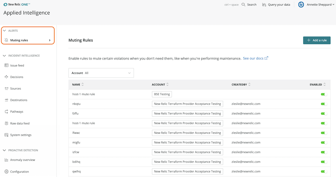Disable the qwlhq muting rule

pyautogui.click(x=324, y=171)
